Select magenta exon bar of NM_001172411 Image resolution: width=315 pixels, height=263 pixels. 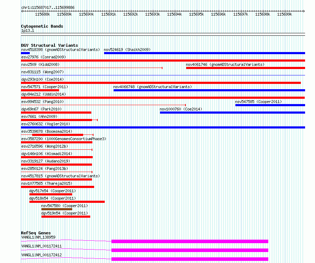click(190, 250)
